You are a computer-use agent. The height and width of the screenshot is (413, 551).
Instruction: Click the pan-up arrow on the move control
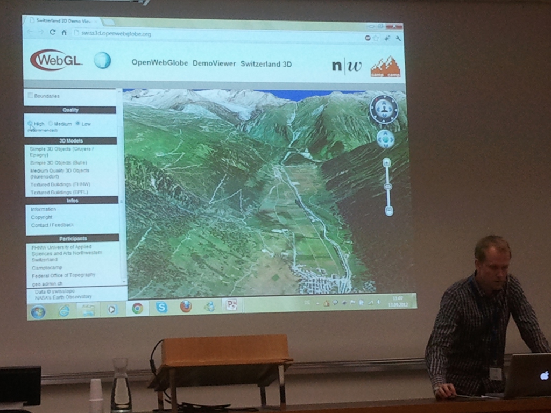coord(385,133)
